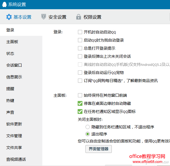The width and height of the screenshot is (170, 166).
Task: Click the padlock icon for 权限设置
Action: coord(79,17)
